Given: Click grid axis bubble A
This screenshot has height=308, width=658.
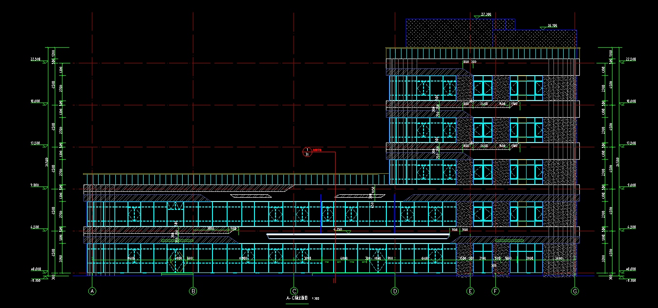Looking at the screenshot, I should pos(92,291).
